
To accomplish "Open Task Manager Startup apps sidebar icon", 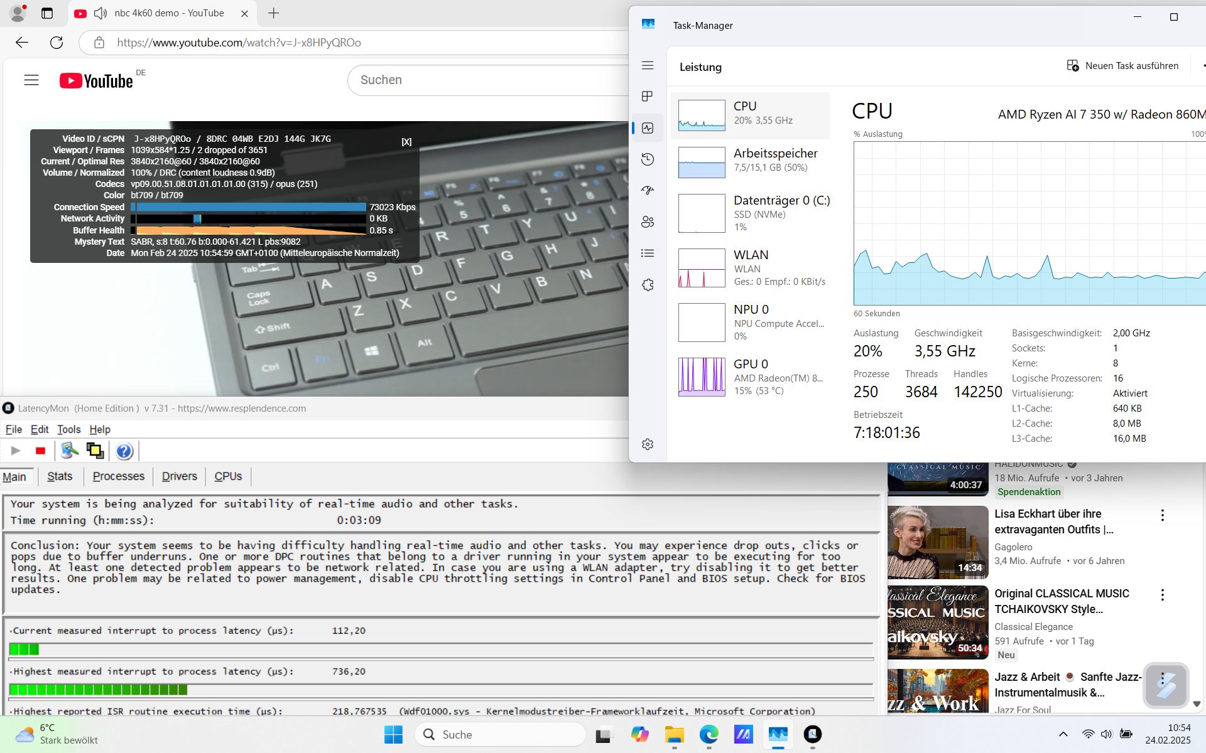I will tap(648, 190).
